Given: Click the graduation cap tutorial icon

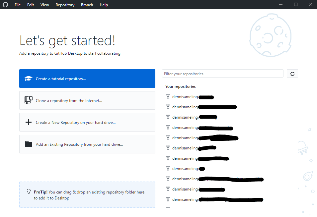Looking at the screenshot, I should (x=29, y=79).
